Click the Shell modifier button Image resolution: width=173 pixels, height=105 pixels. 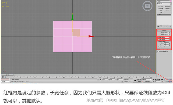click(x=161, y=12)
